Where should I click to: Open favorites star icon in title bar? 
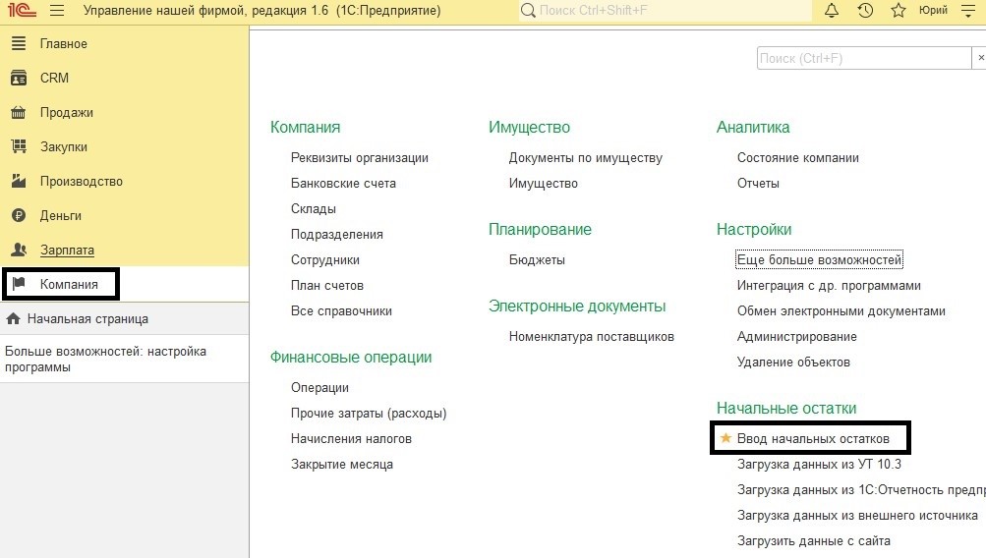898,11
